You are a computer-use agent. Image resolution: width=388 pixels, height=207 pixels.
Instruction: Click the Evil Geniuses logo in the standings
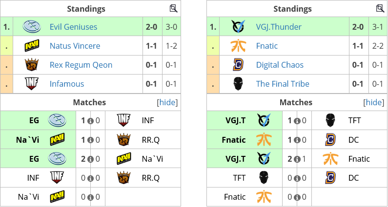point(32,27)
